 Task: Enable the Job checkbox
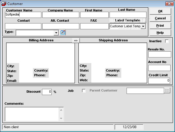[x=84, y=91]
